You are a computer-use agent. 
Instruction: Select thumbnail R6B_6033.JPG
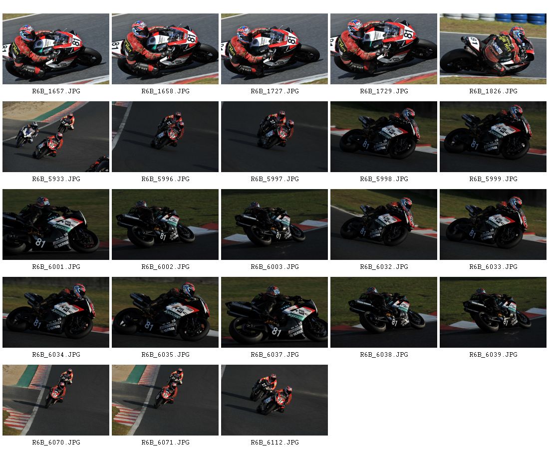click(493, 224)
